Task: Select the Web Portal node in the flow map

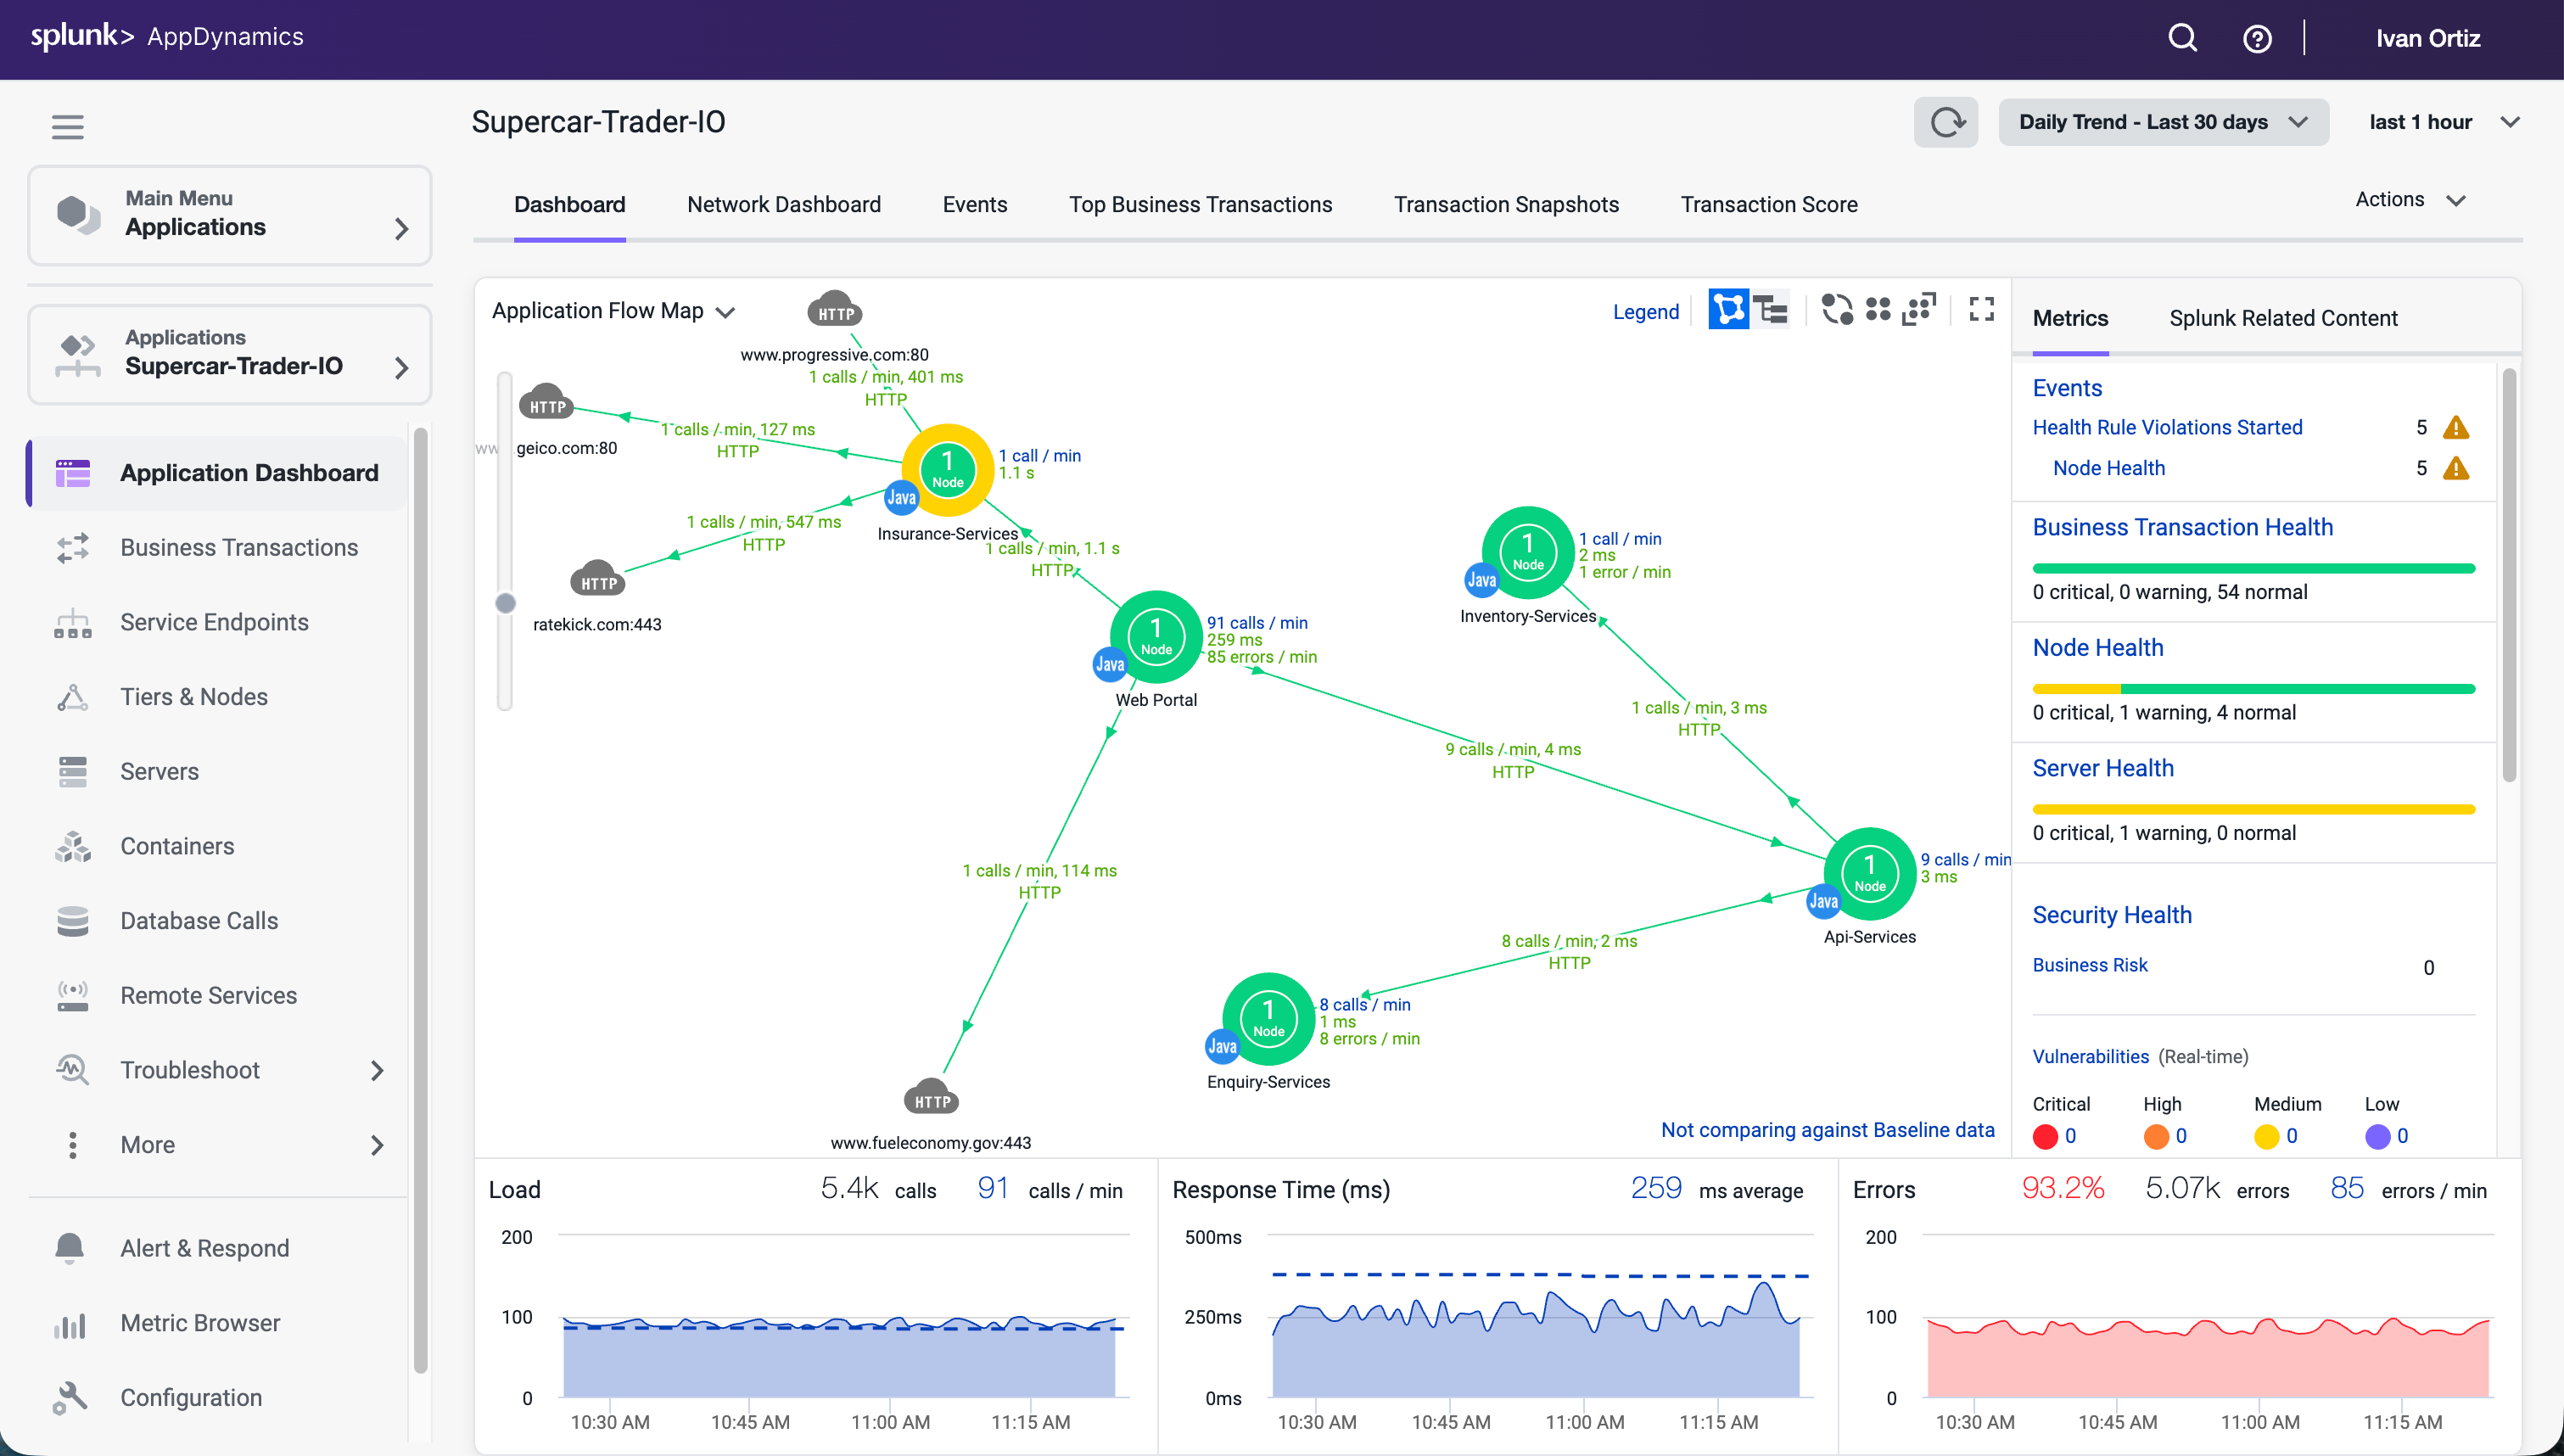Action: coord(1156,636)
